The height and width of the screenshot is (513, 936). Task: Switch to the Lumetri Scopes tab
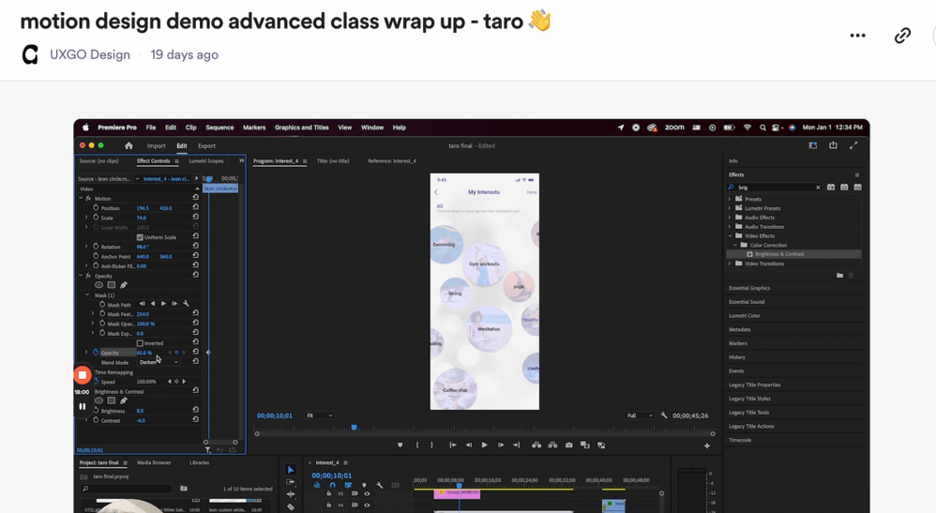pos(206,161)
